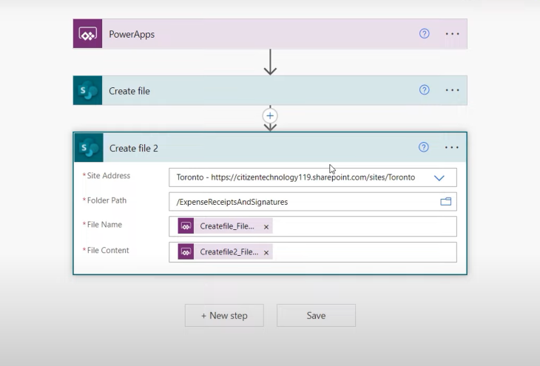Click the PowerApps icon on the Createfile_File token
The width and height of the screenshot is (540, 366).
(186, 226)
